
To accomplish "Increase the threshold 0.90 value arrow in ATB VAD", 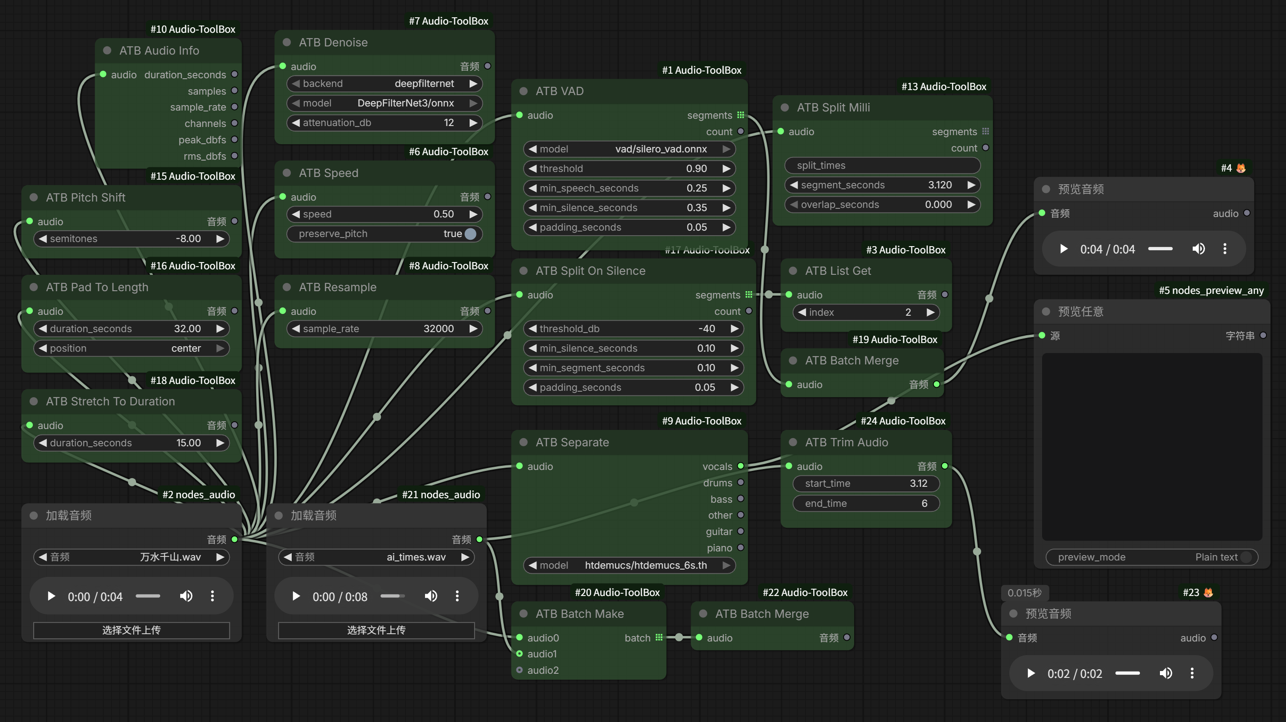I will pyautogui.click(x=726, y=169).
